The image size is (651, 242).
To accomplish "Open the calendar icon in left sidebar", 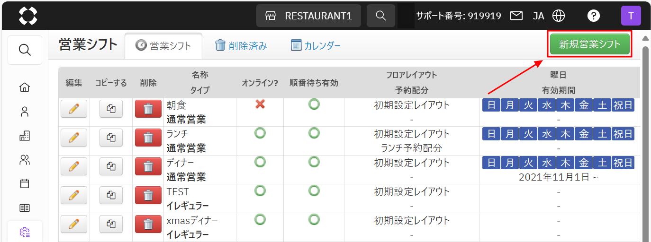I will coord(25,183).
